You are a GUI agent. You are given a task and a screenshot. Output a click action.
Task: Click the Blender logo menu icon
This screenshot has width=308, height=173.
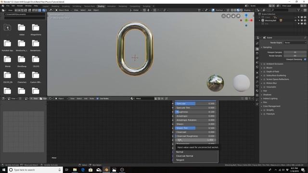click(3, 6)
